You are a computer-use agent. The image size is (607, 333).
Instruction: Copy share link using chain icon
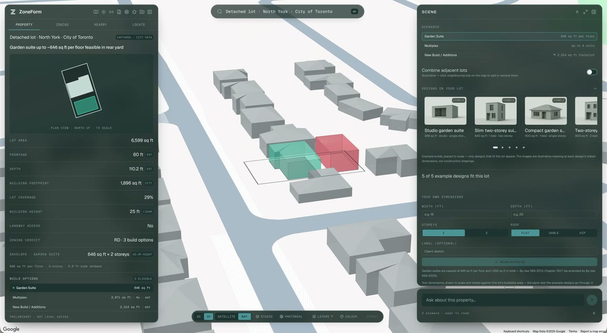click(x=111, y=12)
